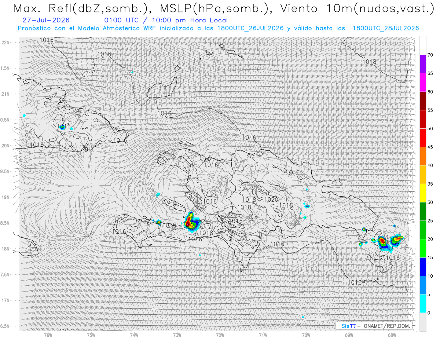Click the colorbar value label '70'

point(430,55)
